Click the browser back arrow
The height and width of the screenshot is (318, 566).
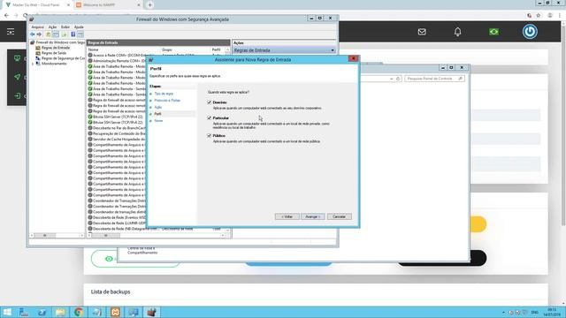[x=6, y=16]
